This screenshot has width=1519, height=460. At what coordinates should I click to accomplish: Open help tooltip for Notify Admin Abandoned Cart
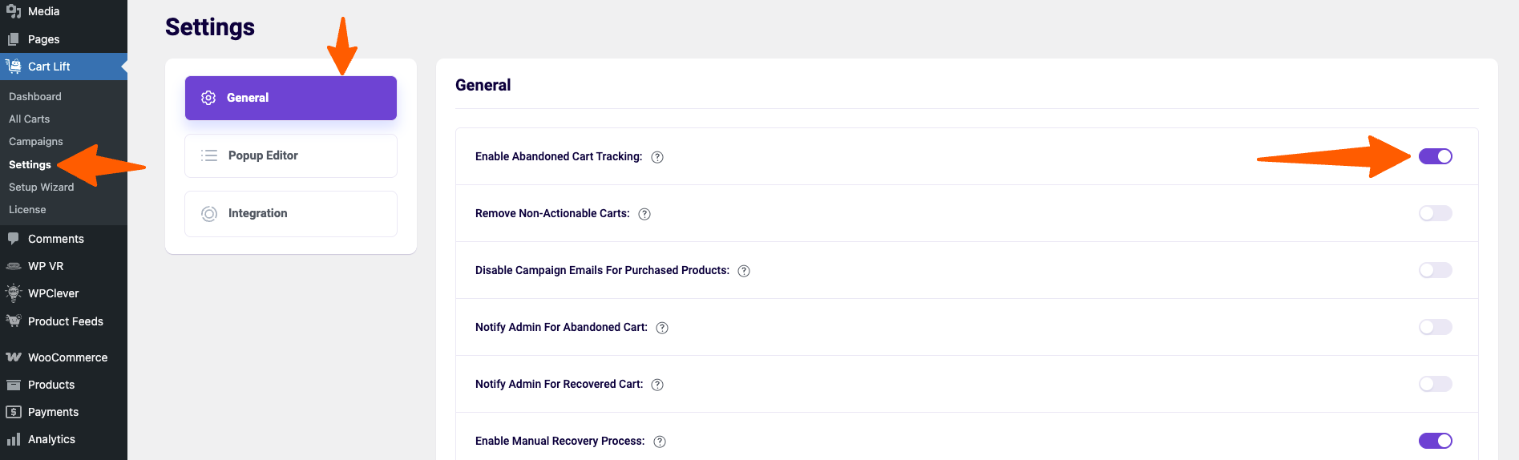[x=662, y=328]
